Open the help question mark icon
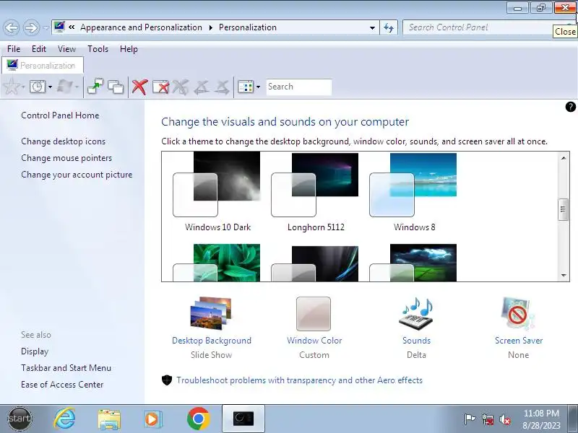The height and width of the screenshot is (433, 578). 570,107
